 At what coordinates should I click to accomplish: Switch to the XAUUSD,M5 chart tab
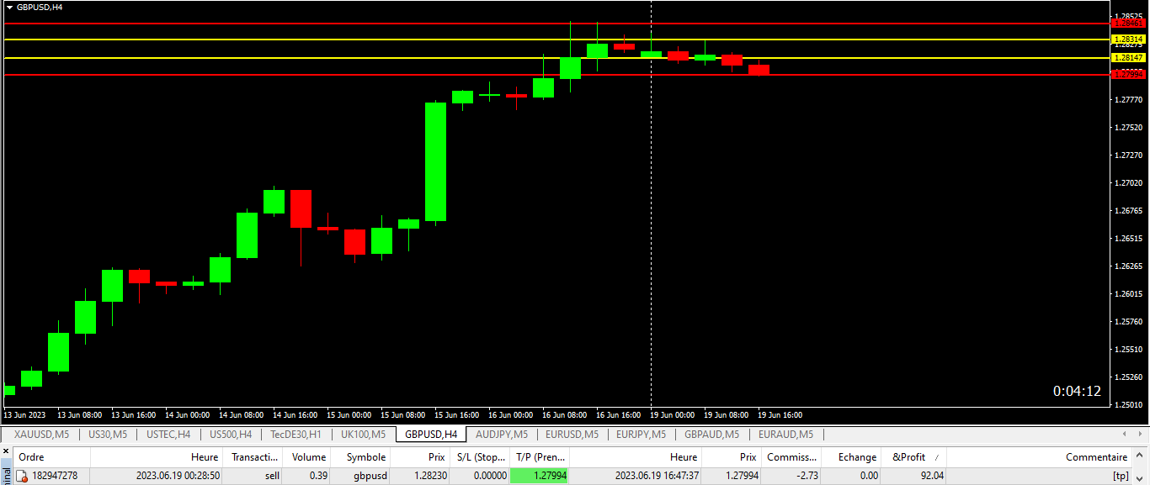pyautogui.click(x=41, y=435)
